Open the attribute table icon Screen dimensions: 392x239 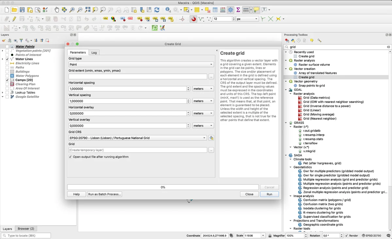point(215,10)
